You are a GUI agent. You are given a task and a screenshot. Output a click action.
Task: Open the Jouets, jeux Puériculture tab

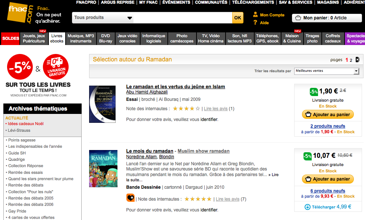point(34,38)
